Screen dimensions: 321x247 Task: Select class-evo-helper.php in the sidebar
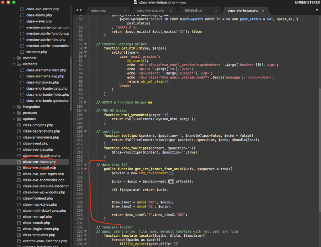tap(39, 162)
